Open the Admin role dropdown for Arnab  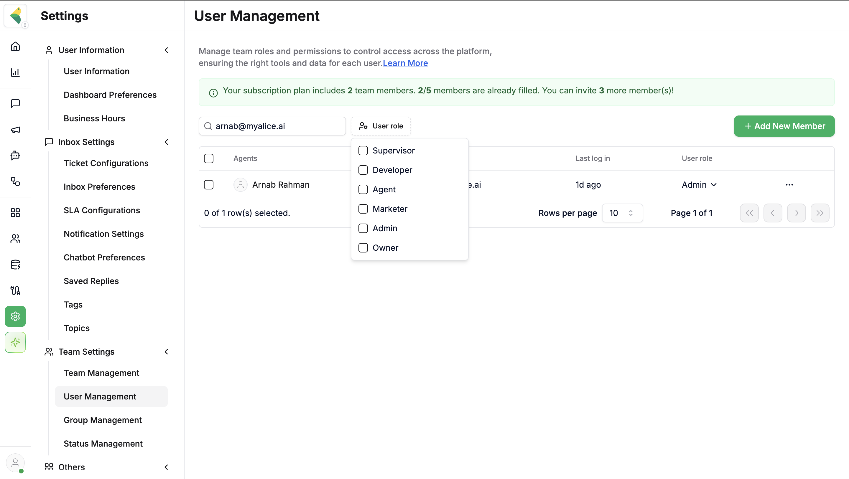tap(699, 185)
